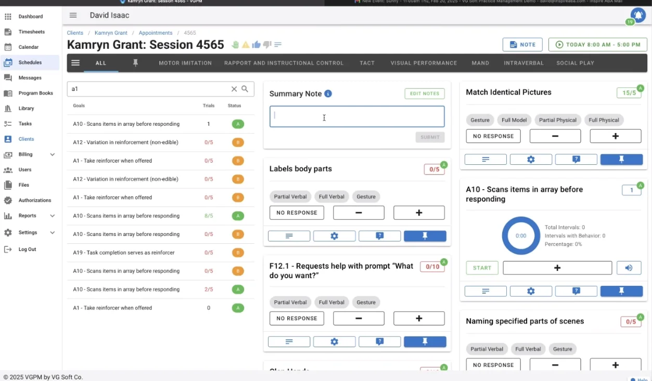
Task: Toggle the hamburger menu in the category bar
Action: pyautogui.click(x=75, y=63)
